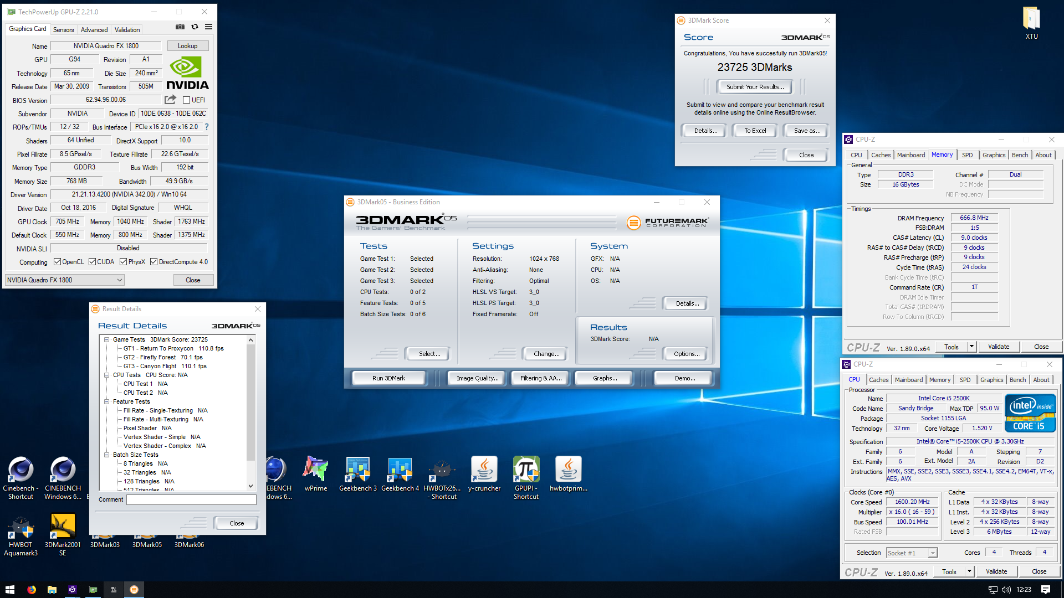Collapse the Feature Tests tree node

coord(107,401)
